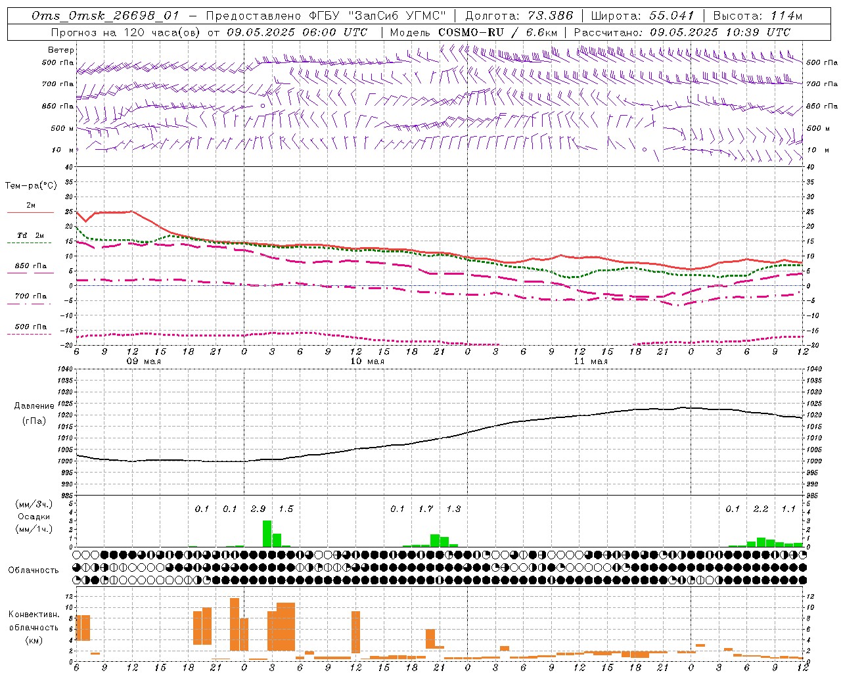Image resolution: width=841 pixels, height=673 pixels.
Task: Click the "11 мая" date label
Action: [591, 361]
